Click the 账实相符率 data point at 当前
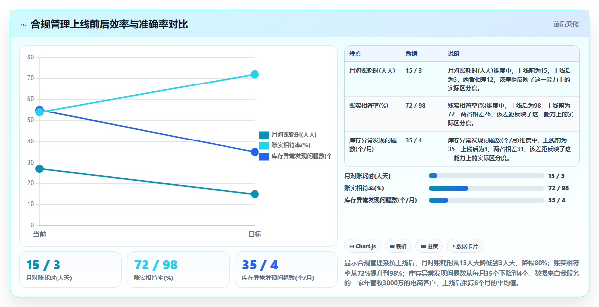 click(x=40, y=112)
